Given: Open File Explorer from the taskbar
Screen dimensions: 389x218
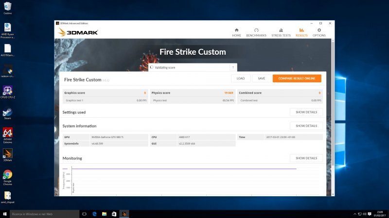Looking at the screenshot, I should click(x=104, y=214).
